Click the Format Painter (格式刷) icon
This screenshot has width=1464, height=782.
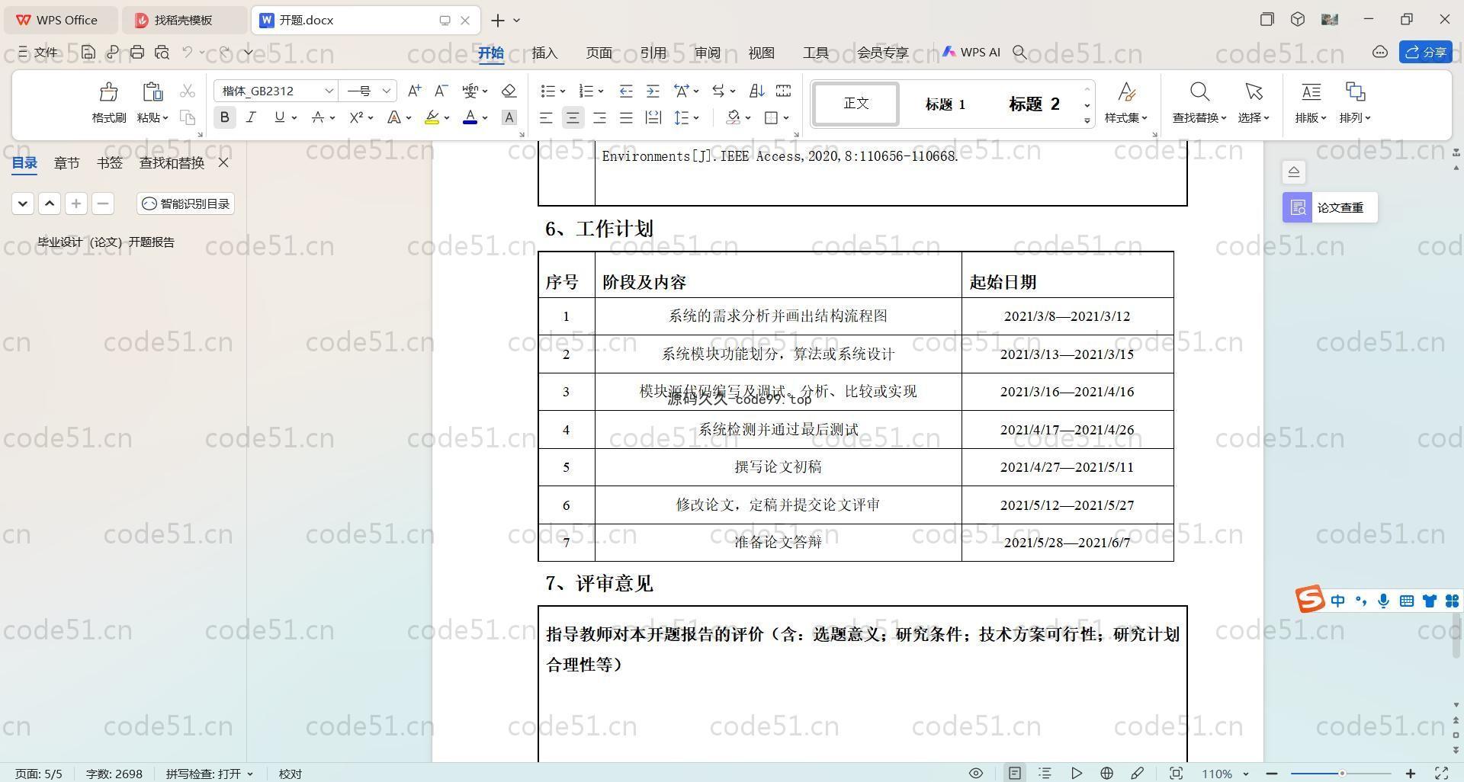click(x=108, y=92)
